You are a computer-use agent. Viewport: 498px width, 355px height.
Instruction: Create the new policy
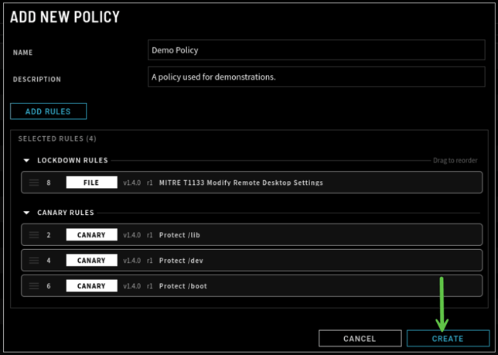tap(448, 339)
